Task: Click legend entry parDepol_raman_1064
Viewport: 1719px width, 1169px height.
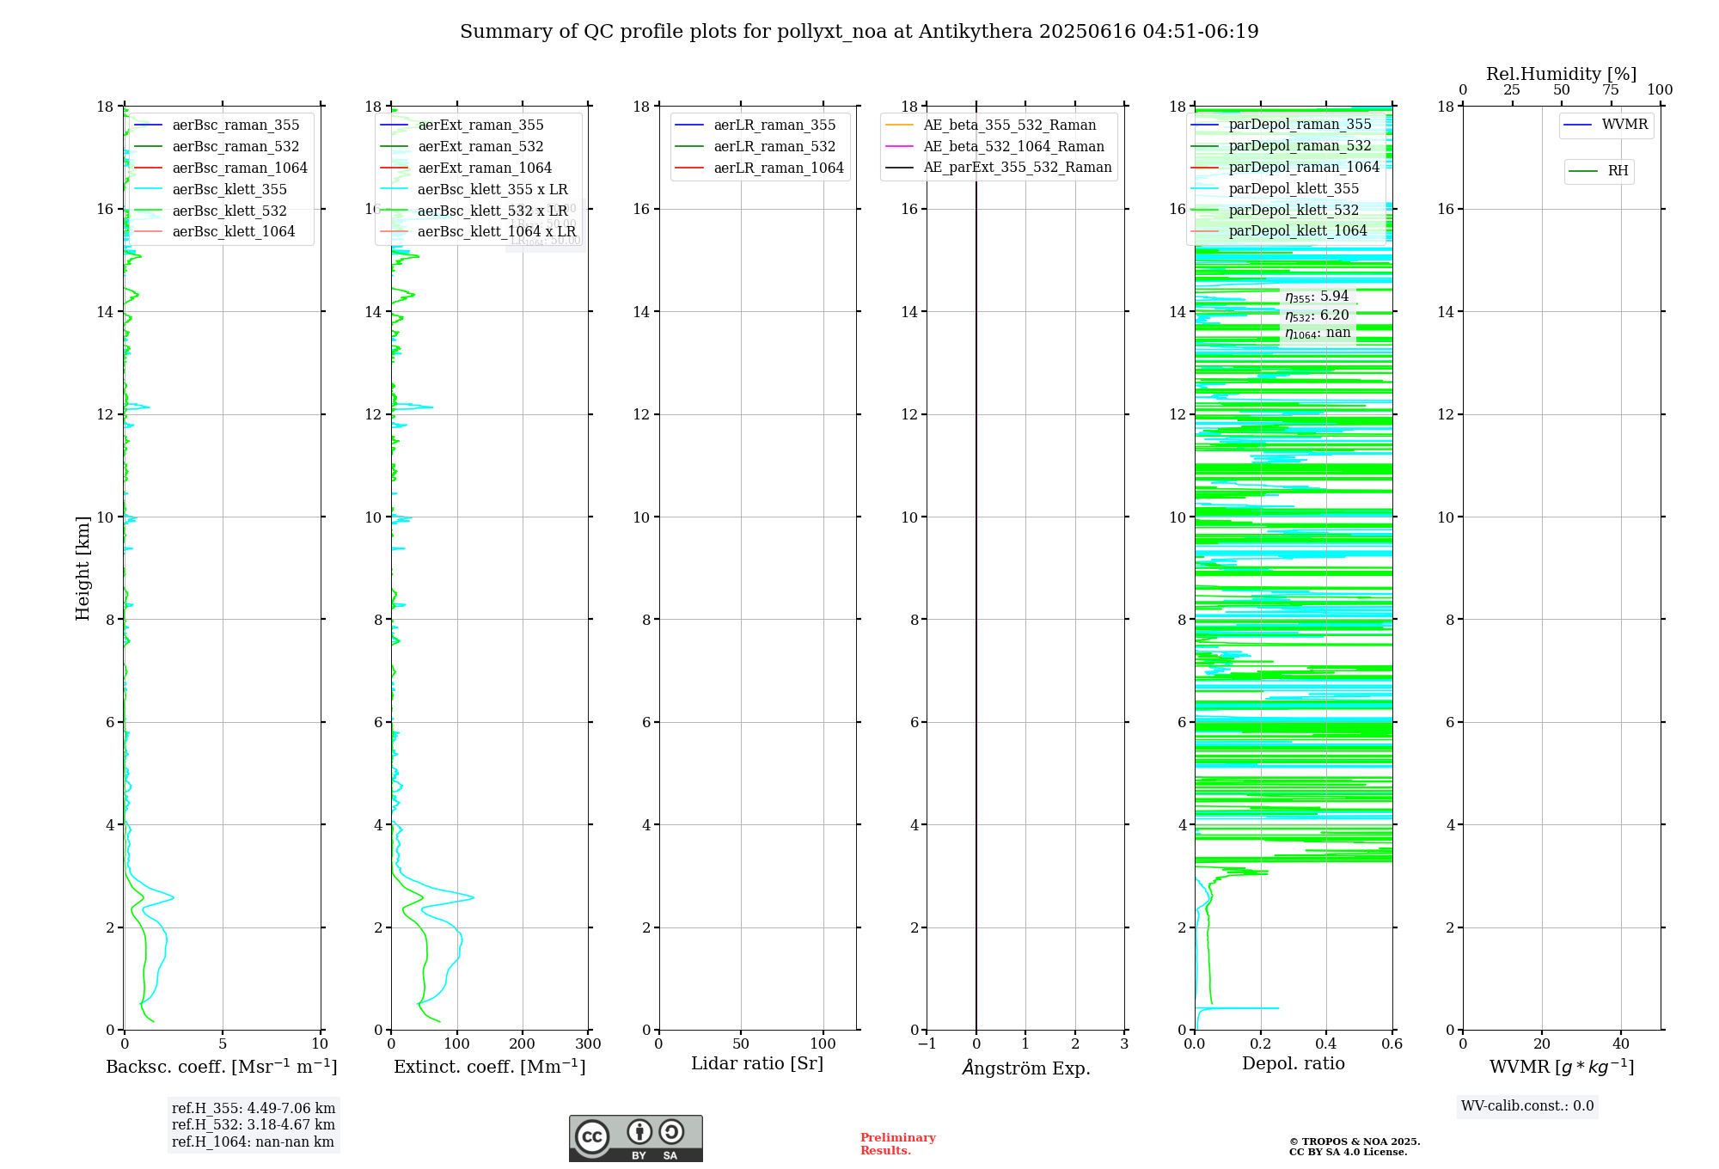Action: click(1286, 168)
